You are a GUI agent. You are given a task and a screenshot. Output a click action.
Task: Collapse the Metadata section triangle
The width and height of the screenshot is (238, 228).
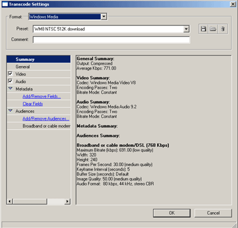(10, 89)
